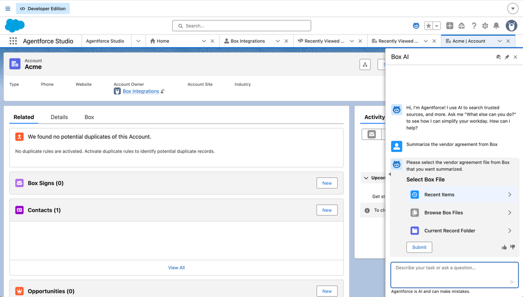Screen dimensions: 523x297
Task: Create New Contact
Action: pyautogui.click(x=327, y=210)
